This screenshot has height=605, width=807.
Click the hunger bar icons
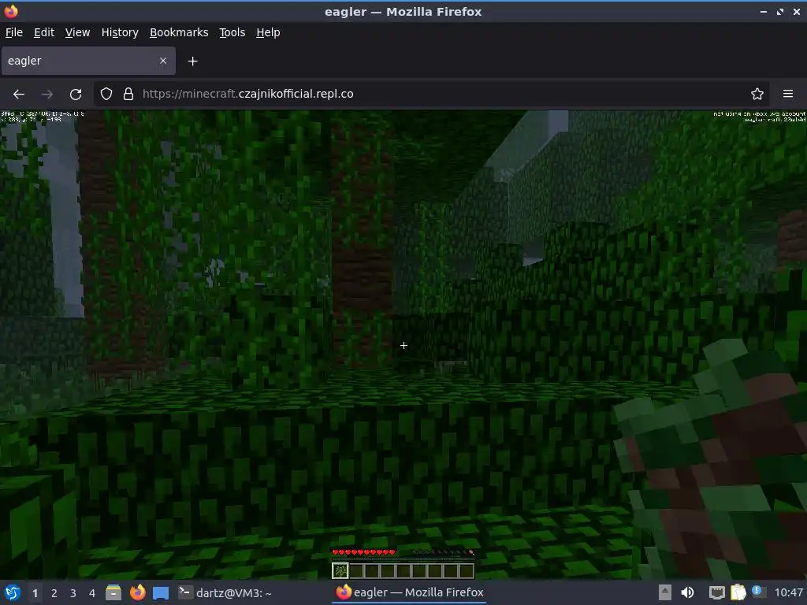click(443, 552)
